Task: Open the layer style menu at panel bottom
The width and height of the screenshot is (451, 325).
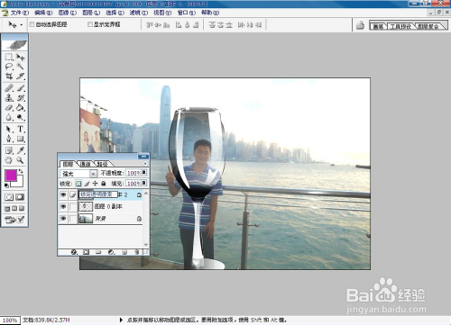Action: tap(74, 252)
